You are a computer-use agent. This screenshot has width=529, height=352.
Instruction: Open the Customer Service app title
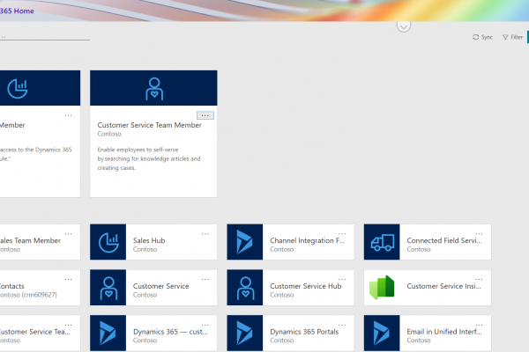point(161,286)
